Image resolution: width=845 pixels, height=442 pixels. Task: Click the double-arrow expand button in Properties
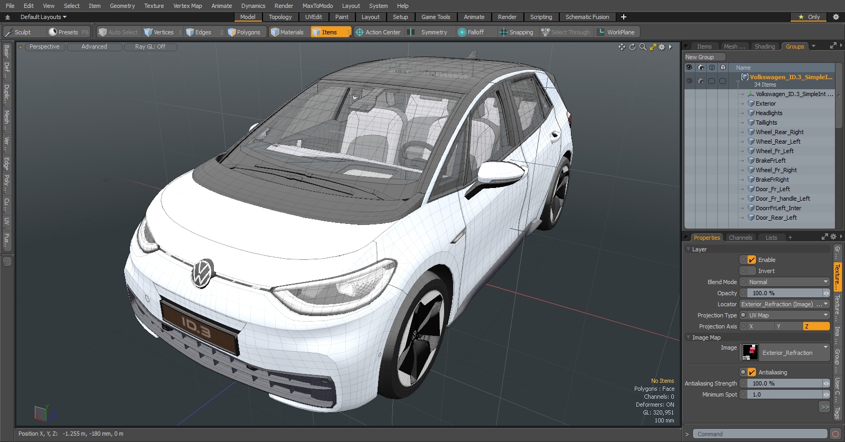point(824,407)
